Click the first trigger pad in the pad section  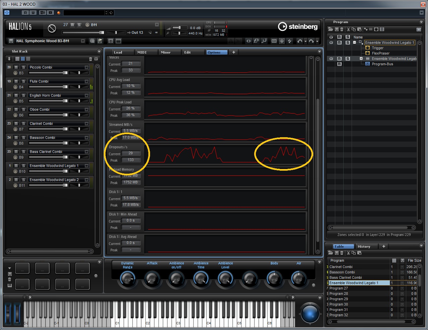click(x=22, y=268)
